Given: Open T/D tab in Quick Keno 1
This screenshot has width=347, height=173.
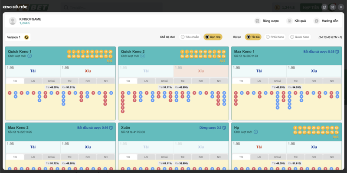Looking at the screenshot, I should [x=69, y=81].
